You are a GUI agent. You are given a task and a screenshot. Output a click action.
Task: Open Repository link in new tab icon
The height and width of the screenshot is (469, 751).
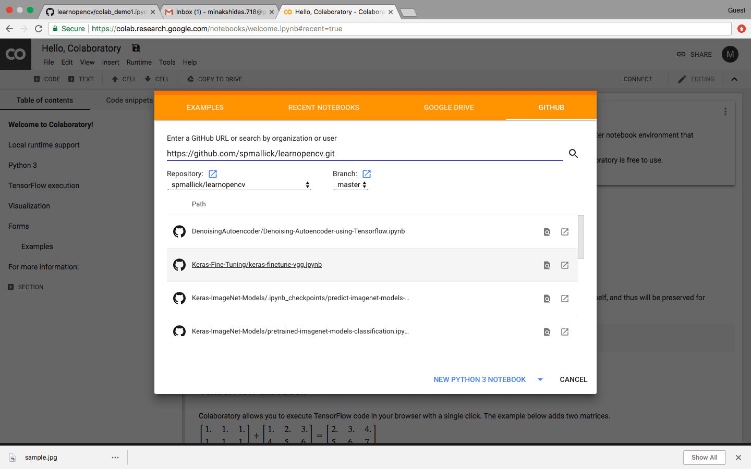pos(213,174)
